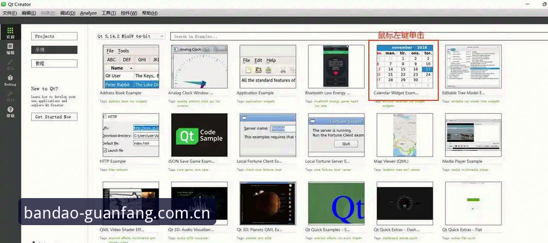Open the Welcome (欢迎) mode in sidebar
Image resolution: width=548 pixels, height=243 pixels.
[x=10, y=33]
